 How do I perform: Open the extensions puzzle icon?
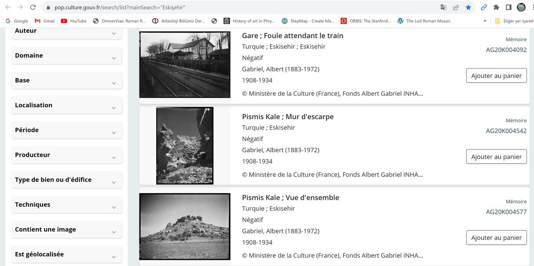496,8
